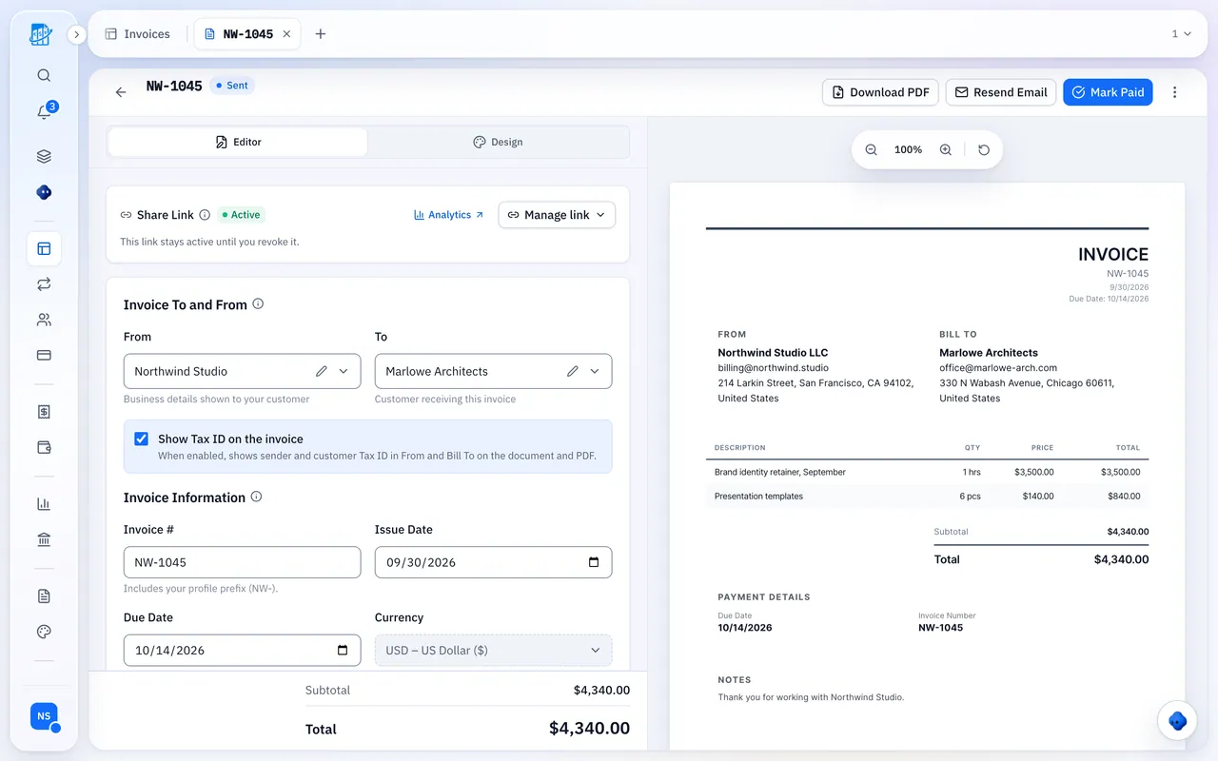Open the Currency USD dropdown
Screen dimensions: 1218x761
[493, 651]
